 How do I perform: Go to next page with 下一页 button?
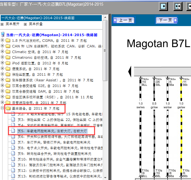(166, 20)
